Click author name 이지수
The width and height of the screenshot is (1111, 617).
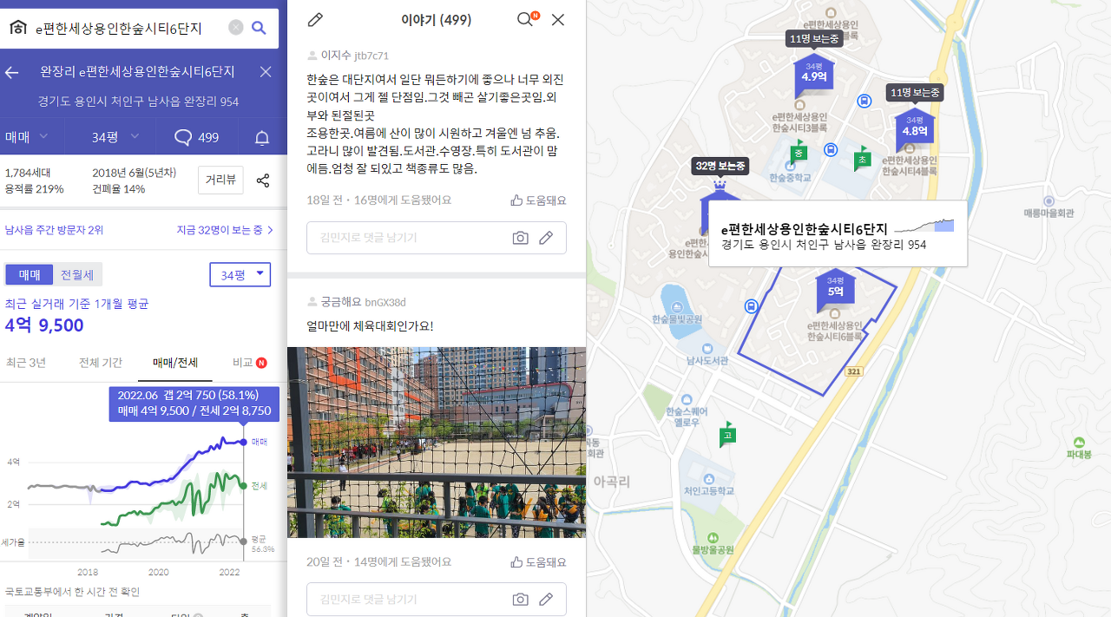pos(336,55)
